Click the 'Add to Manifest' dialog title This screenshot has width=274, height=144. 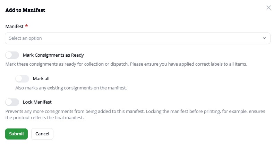click(25, 10)
